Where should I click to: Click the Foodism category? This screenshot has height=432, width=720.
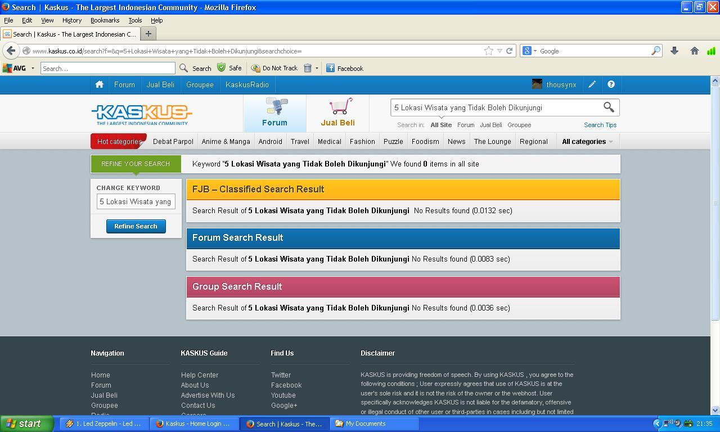coord(425,141)
